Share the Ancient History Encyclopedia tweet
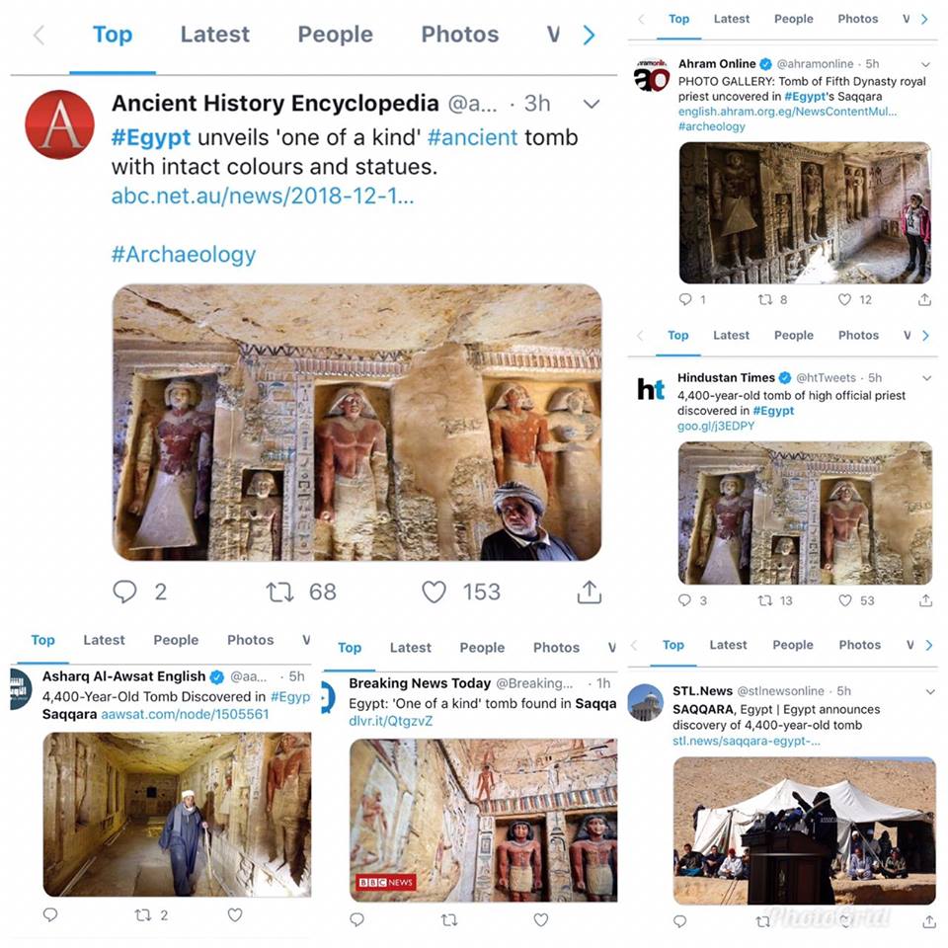Screen dimensions: 948x948 [x=589, y=592]
